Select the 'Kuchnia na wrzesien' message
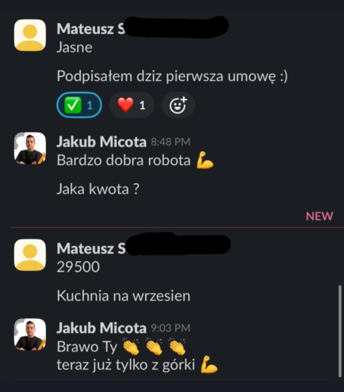 (x=124, y=296)
